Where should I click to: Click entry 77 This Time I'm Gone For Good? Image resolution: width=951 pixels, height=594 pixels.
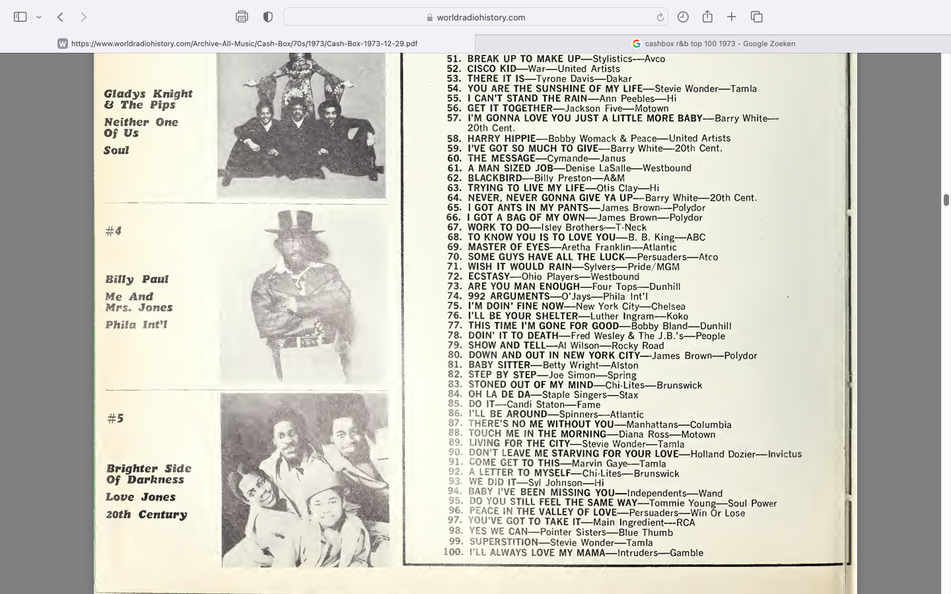click(589, 326)
